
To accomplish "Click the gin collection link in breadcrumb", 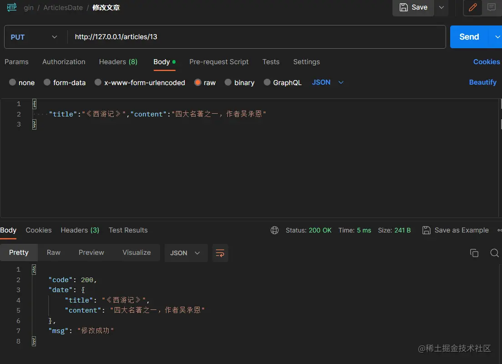I will [29, 7].
